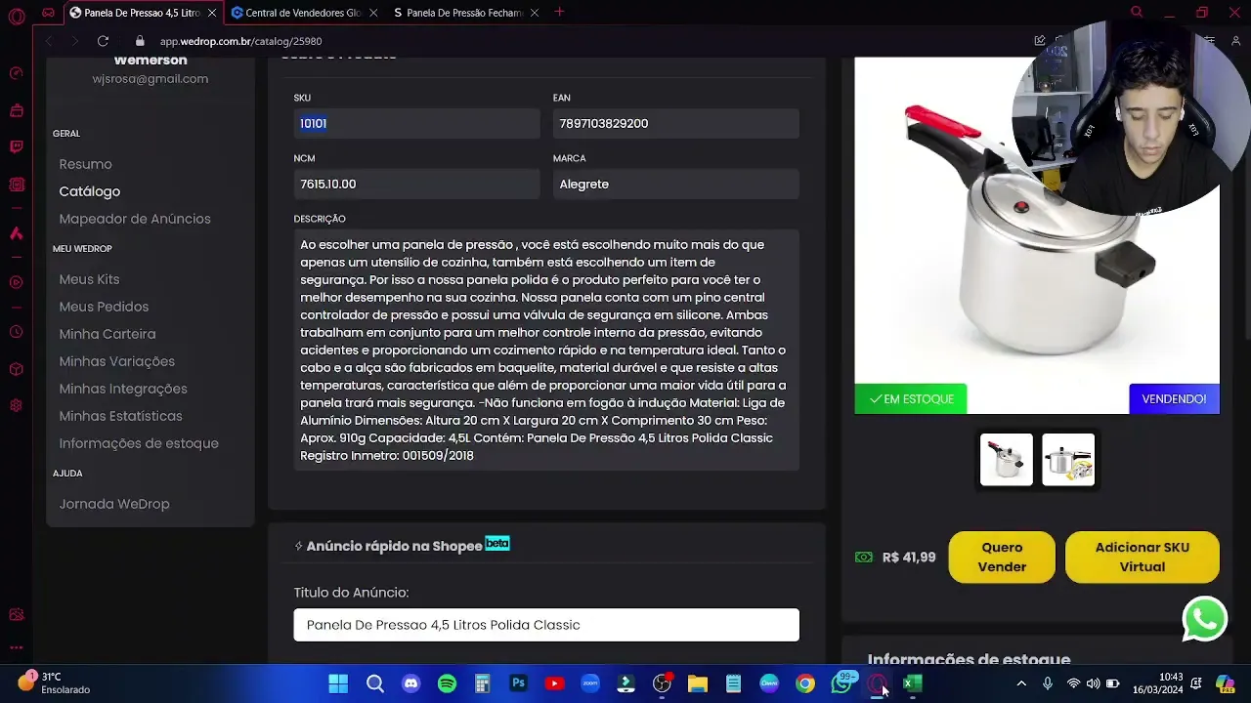Open File Explorer folder from taskbar
The height and width of the screenshot is (703, 1251).
coord(698,683)
